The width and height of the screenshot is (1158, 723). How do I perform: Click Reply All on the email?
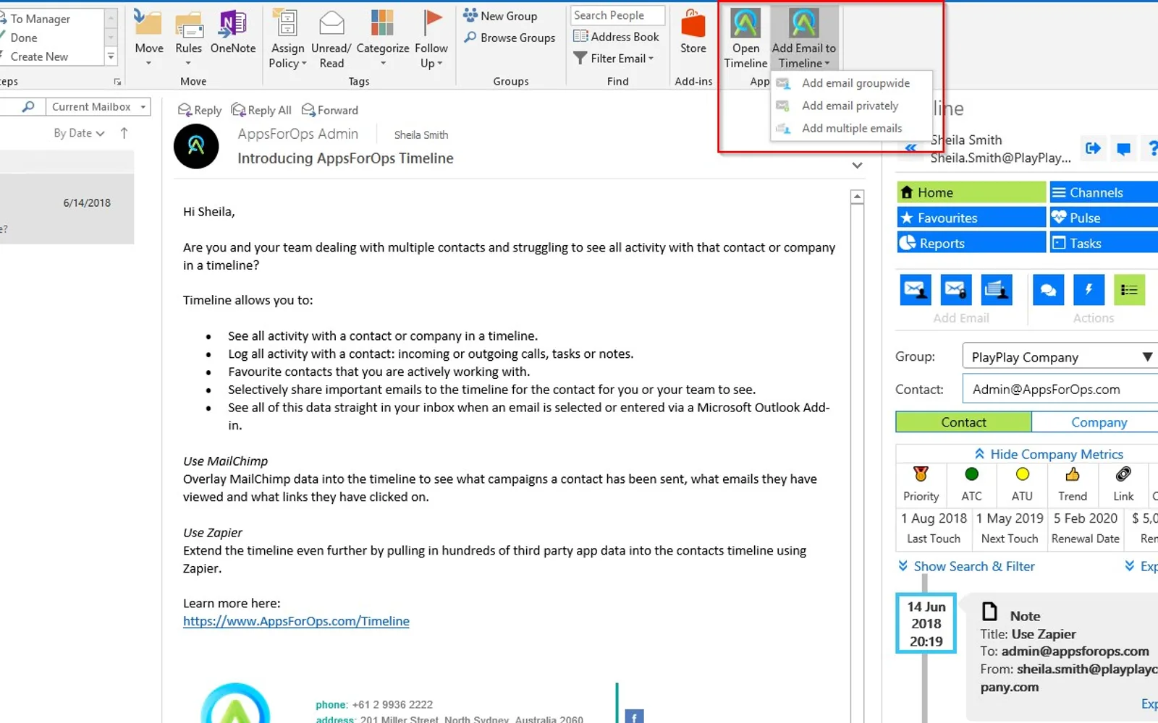click(x=261, y=110)
